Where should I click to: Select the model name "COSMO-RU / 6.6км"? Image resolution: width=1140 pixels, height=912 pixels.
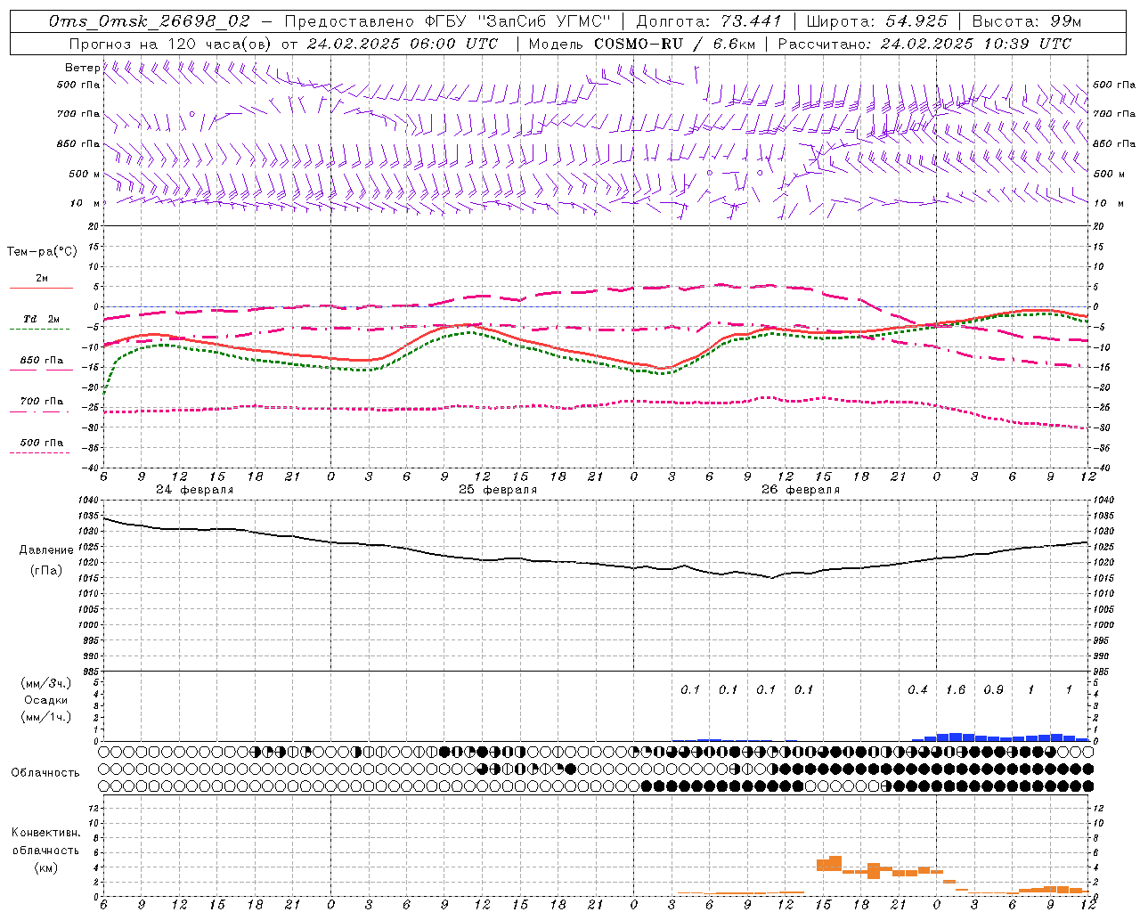point(673,44)
